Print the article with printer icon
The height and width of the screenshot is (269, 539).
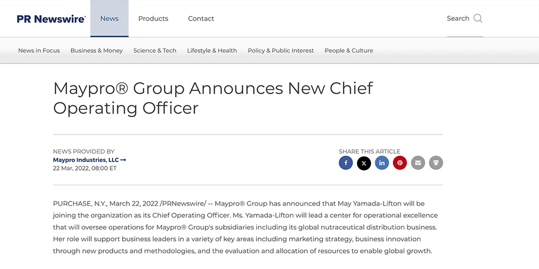[436, 163]
